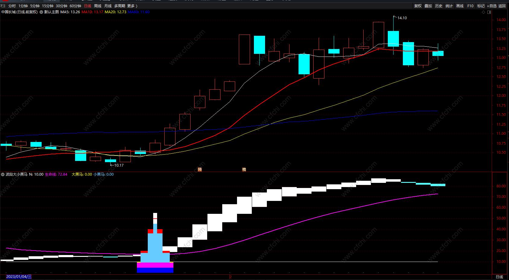Select the 30分钟 period tab

click(x=62, y=6)
